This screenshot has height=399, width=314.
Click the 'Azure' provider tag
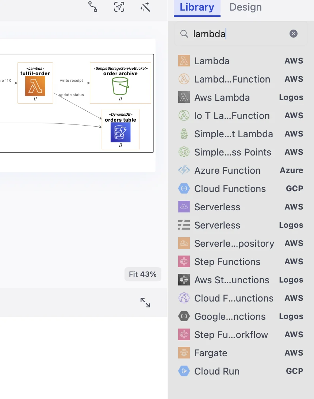[291, 170]
